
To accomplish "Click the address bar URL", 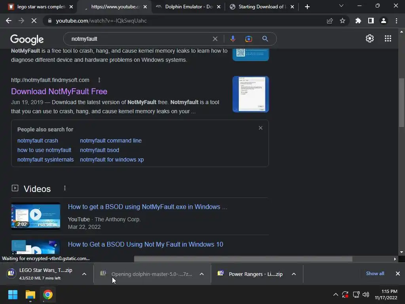I will pos(101,21).
